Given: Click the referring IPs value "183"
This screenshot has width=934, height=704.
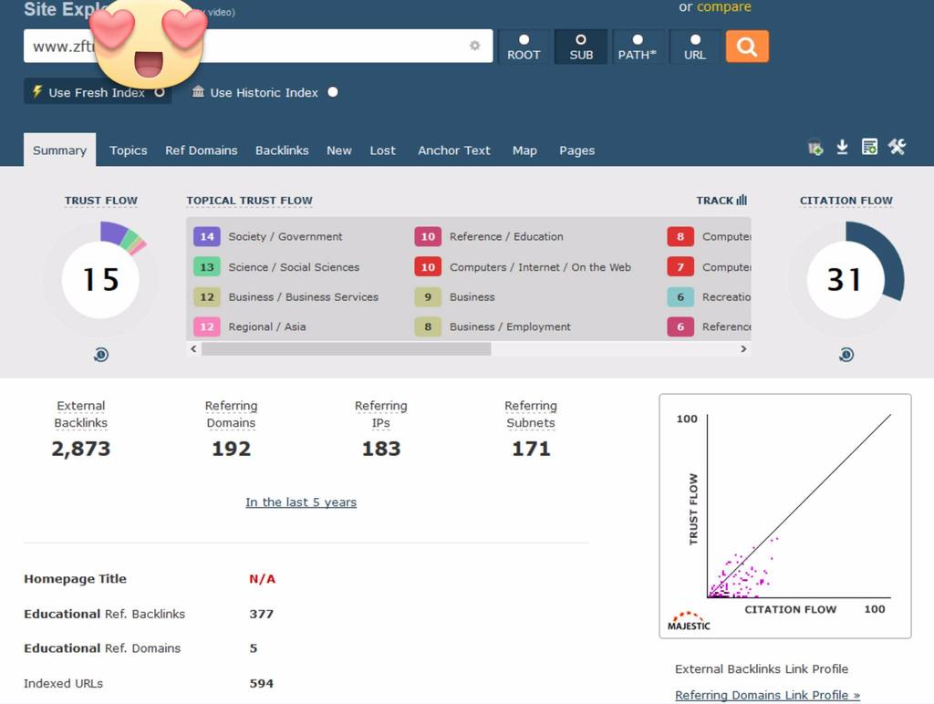Looking at the screenshot, I should [381, 449].
